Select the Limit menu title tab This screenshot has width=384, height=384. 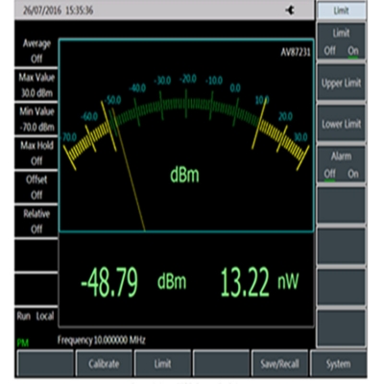(x=341, y=11)
